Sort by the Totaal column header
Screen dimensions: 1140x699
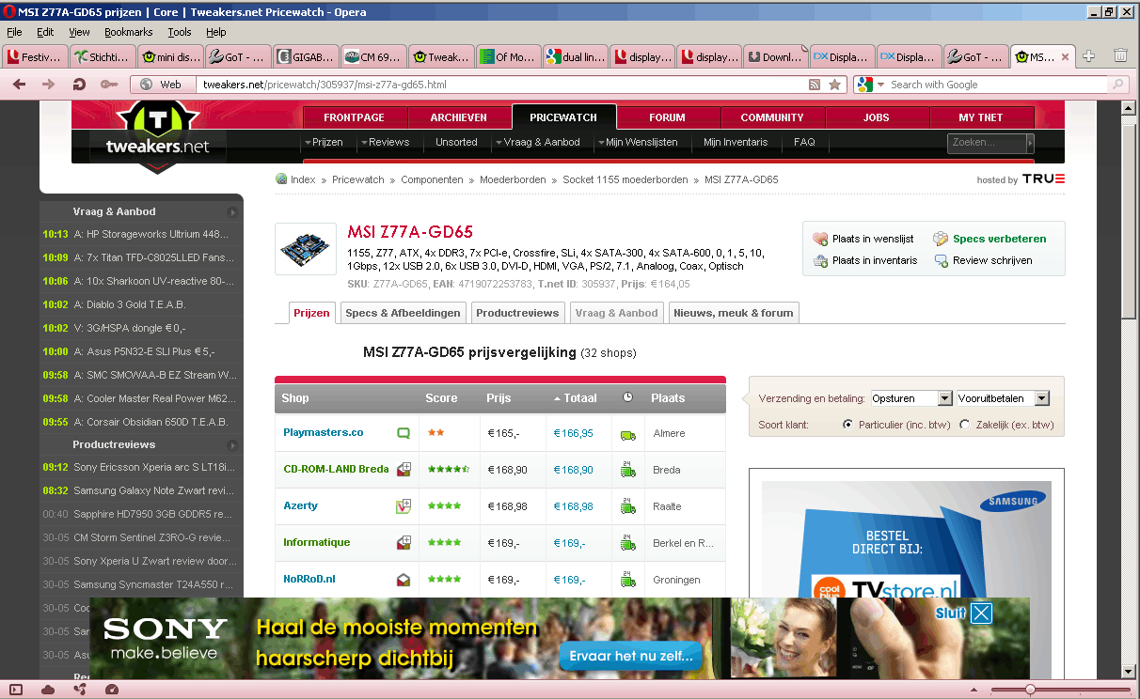tap(580, 398)
